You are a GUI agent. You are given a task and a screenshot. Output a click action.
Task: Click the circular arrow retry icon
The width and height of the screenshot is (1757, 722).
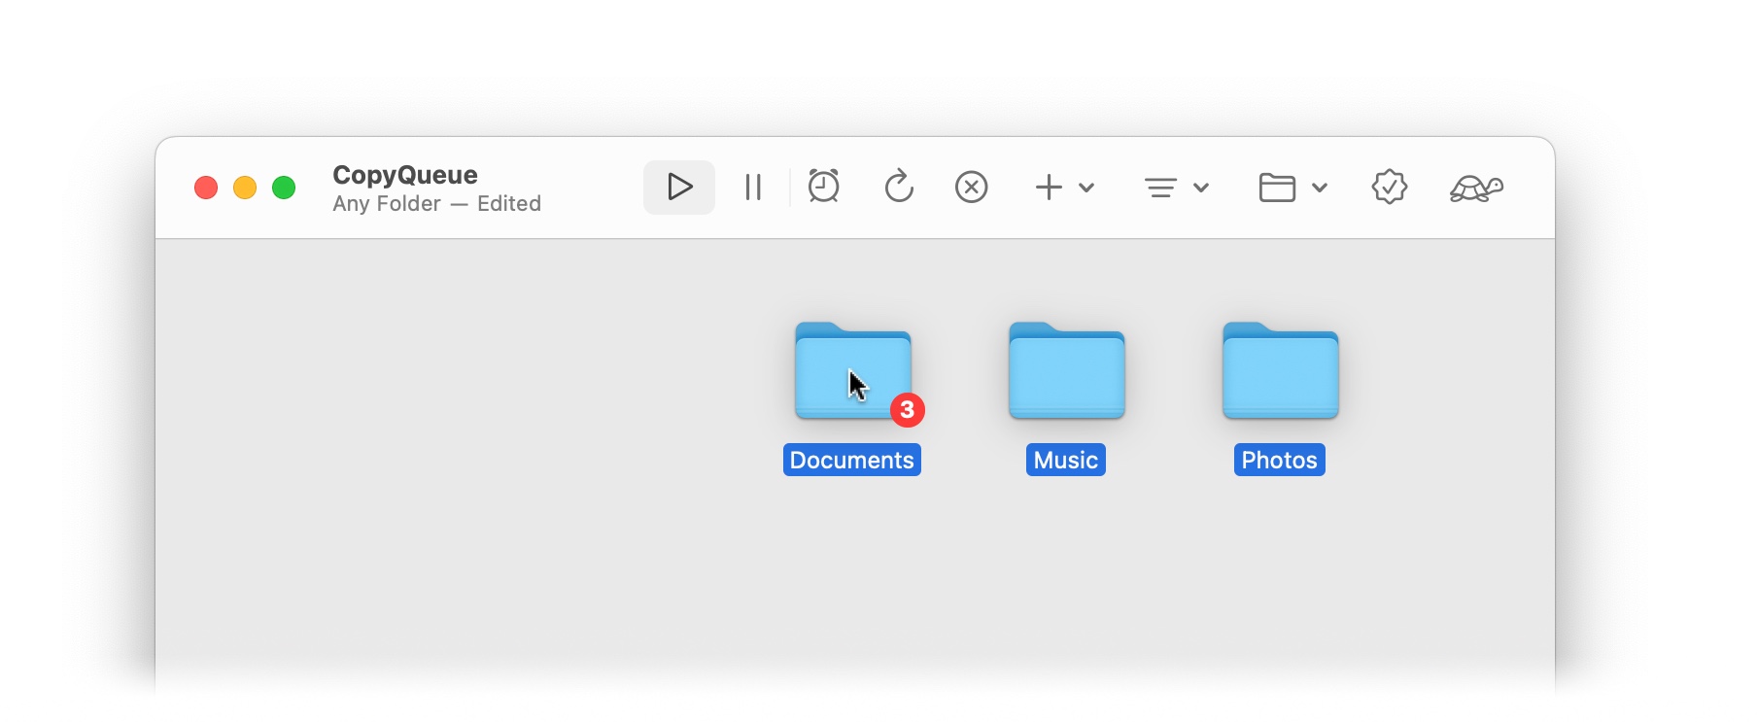tap(899, 187)
